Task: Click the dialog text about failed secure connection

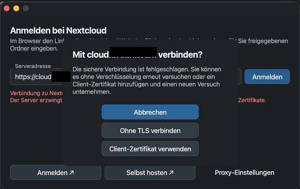Action: click(x=147, y=80)
